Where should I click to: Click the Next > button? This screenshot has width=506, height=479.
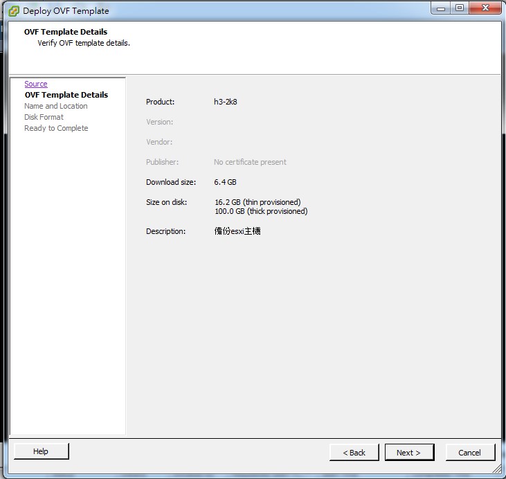pyautogui.click(x=409, y=452)
